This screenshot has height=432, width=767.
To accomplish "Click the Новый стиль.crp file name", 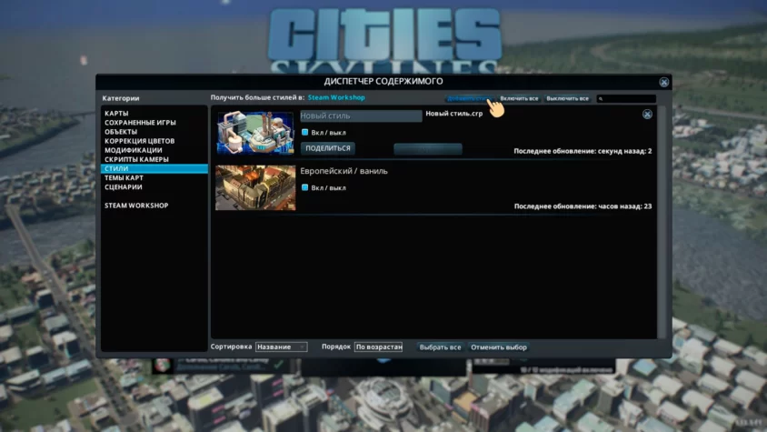I will click(x=454, y=114).
